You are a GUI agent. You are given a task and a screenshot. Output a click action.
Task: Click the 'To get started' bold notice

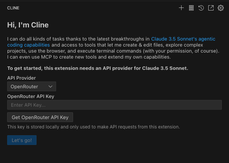click(x=98, y=68)
